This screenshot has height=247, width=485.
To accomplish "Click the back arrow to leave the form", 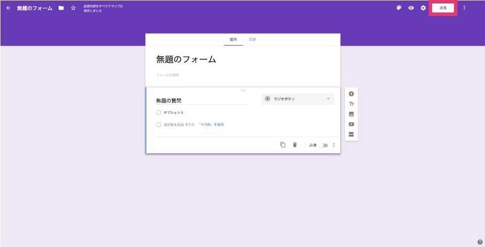I will point(9,8).
